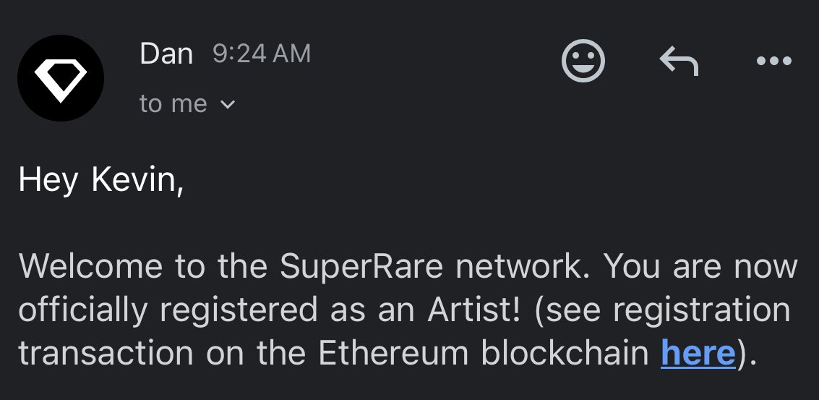The height and width of the screenshot is (400, 819).
Task: Reply to Dan's email with the arrow icon
Action: pyautogui.click(x=679, y=61)
